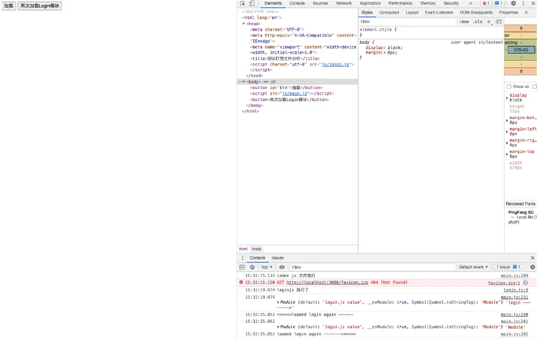545x343 pixels.
Task: Add new style rule with plus icon
Action: pos(489,22)
